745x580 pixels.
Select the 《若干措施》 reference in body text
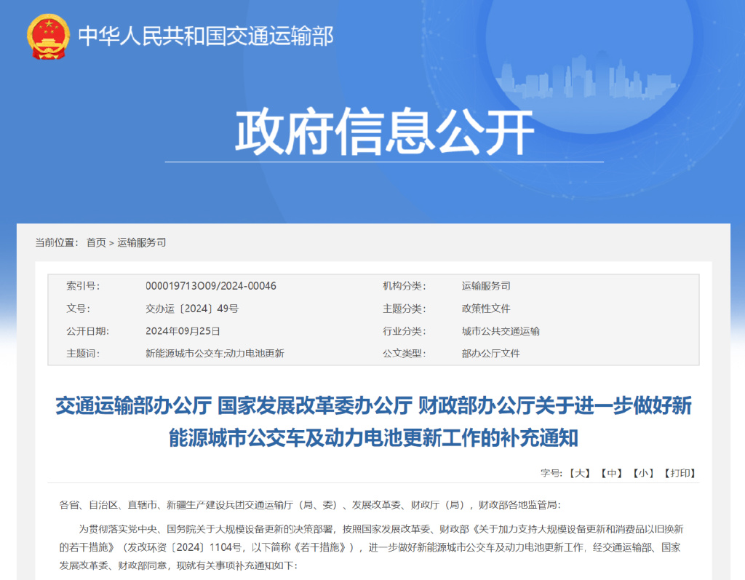pos(321,549)
